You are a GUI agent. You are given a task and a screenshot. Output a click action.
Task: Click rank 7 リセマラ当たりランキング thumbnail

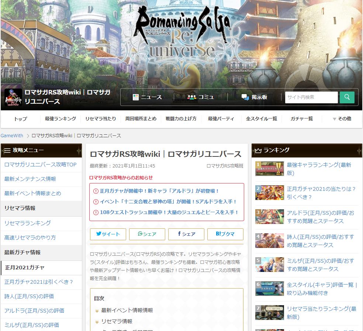269,313
